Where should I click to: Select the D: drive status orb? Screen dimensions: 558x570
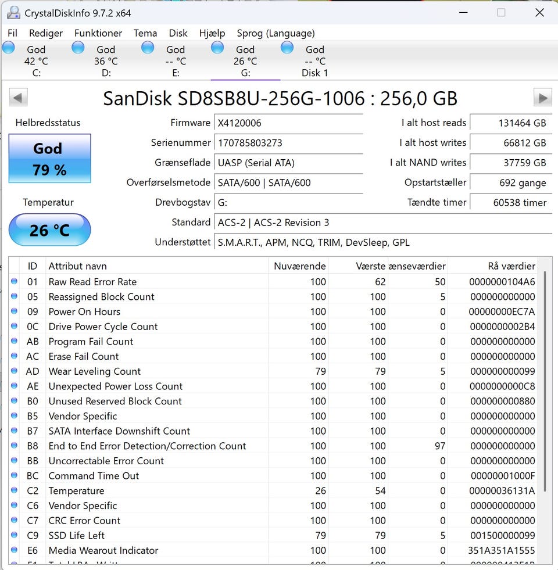click(78, 48)
